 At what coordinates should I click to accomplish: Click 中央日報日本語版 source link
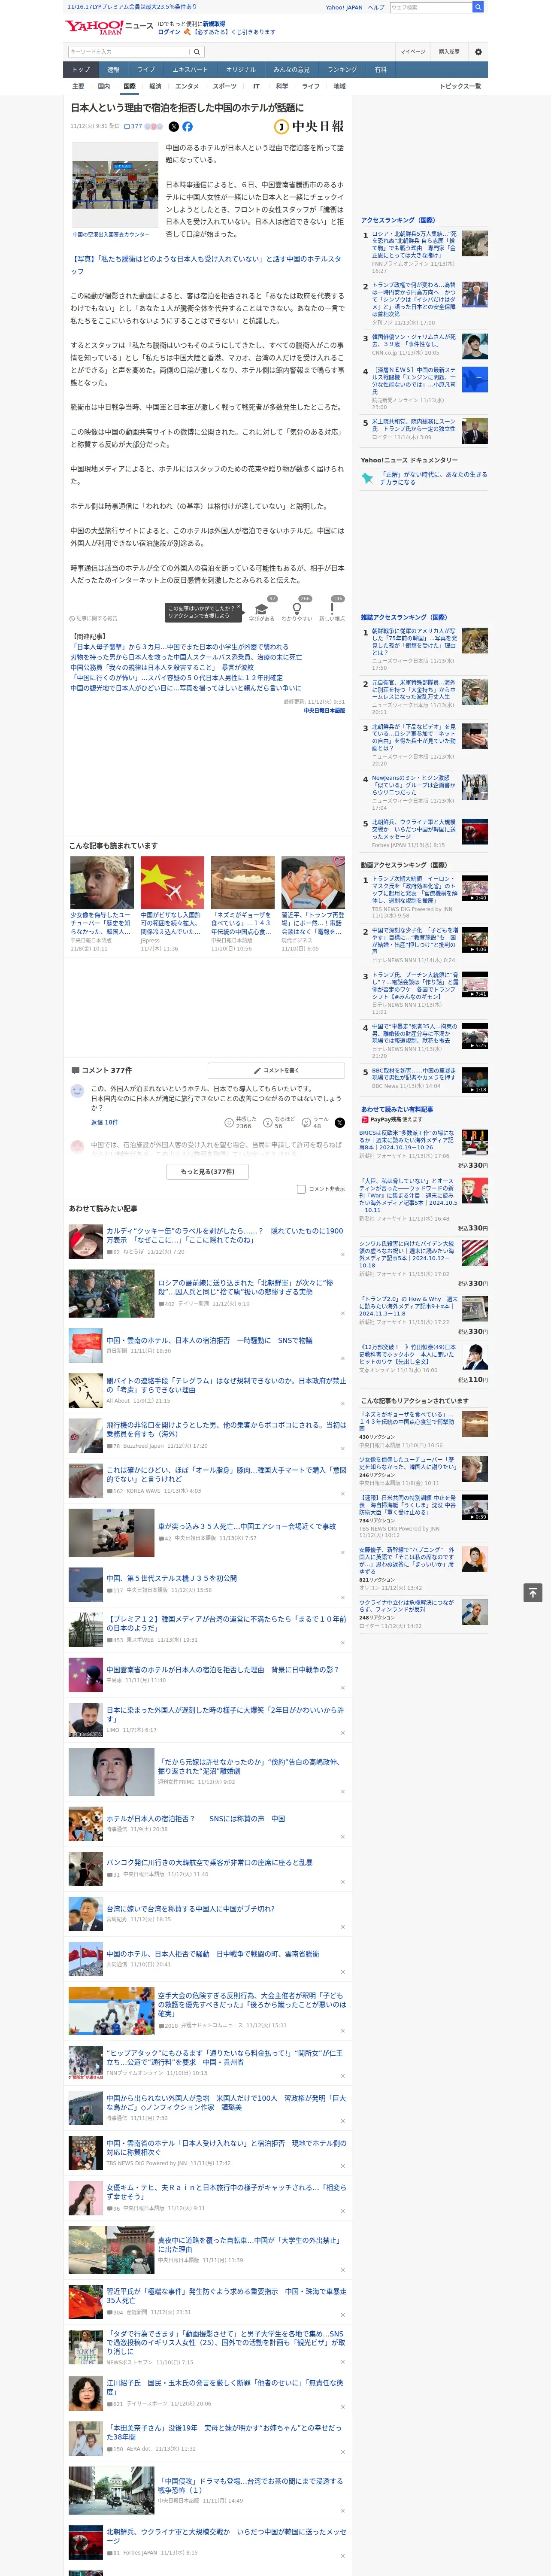(324, 710)
